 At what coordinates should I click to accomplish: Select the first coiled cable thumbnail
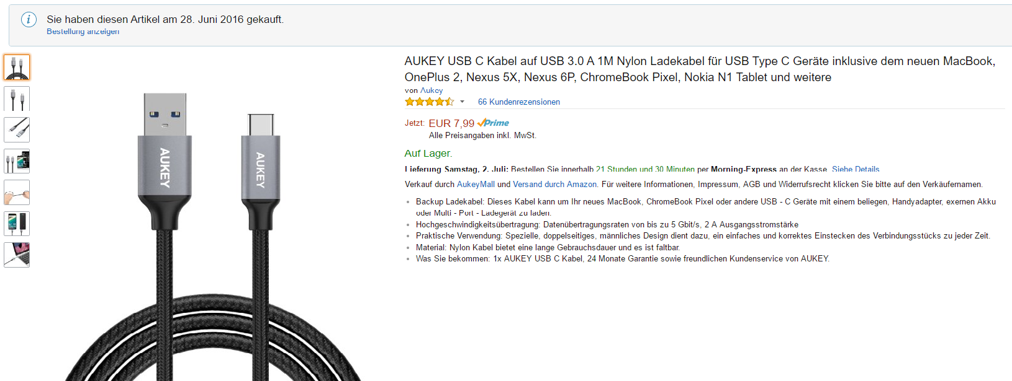coord(17,68)
